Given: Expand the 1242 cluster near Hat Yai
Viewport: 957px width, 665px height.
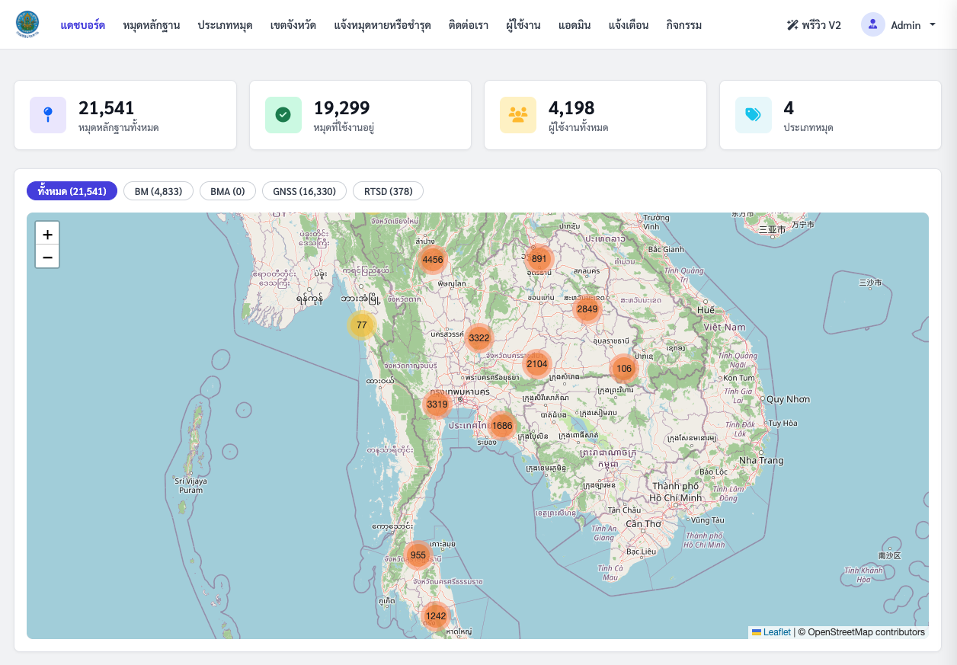Looking at the screenshot, I should 435,616.
